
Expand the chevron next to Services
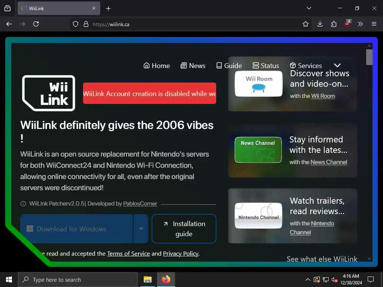pyautogui.click(x=337, y=65)
